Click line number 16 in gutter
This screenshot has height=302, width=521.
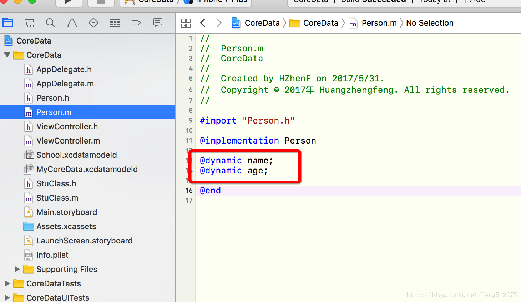[x=189, y=191]
